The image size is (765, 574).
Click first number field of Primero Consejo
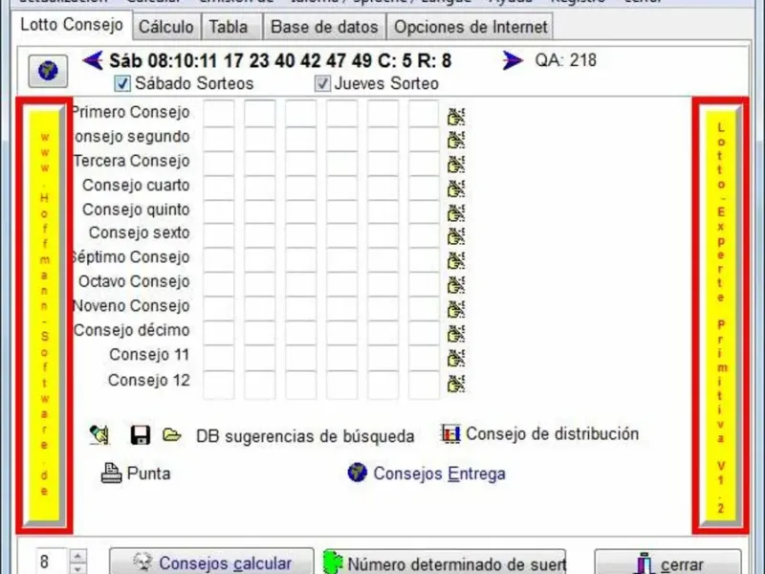coord(219,112)
